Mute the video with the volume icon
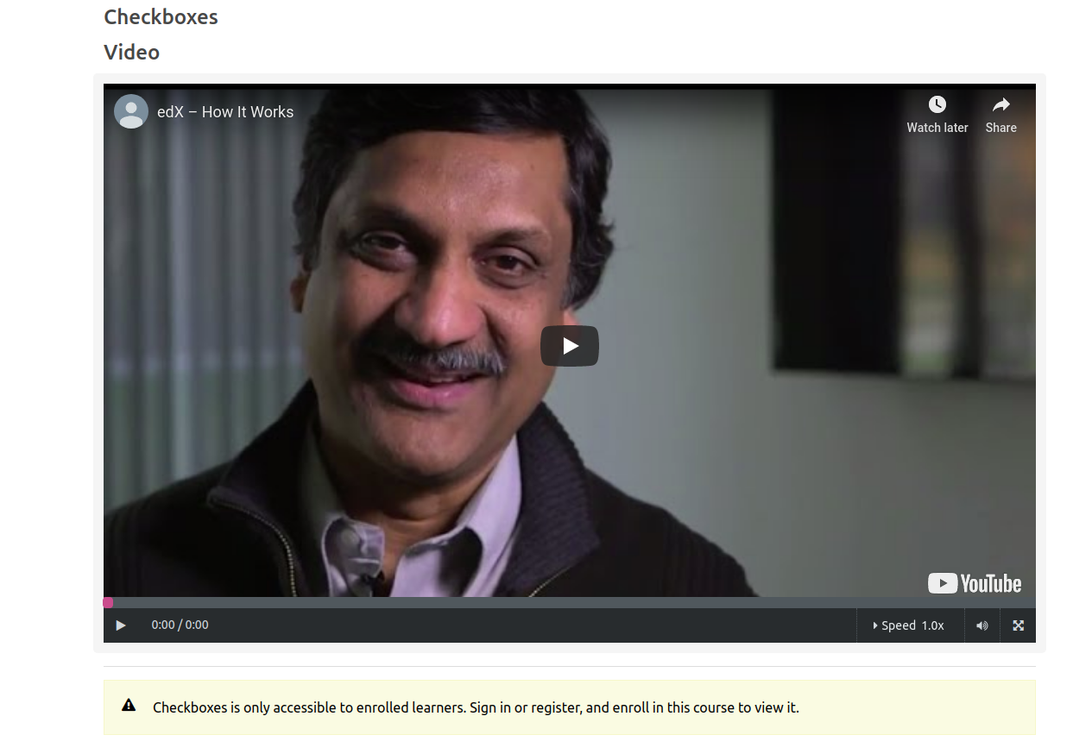The image size is (1092, 754). pyautogui.click(x=982, y=625)
